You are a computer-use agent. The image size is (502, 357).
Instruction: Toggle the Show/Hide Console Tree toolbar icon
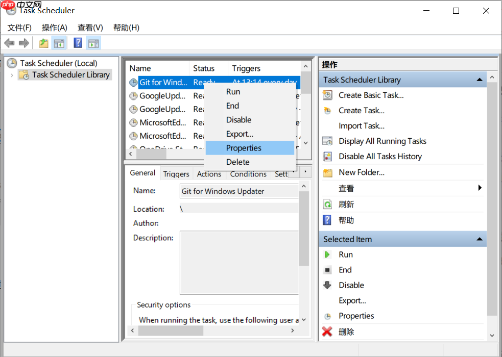tap(59, 43)
